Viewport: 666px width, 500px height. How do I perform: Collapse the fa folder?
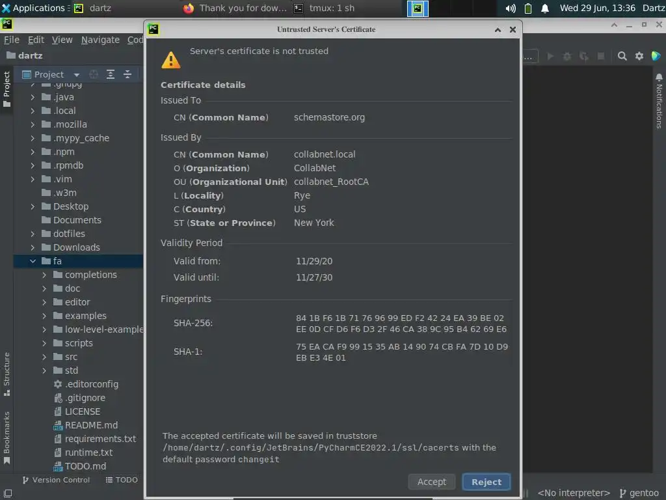click(33, 261)
